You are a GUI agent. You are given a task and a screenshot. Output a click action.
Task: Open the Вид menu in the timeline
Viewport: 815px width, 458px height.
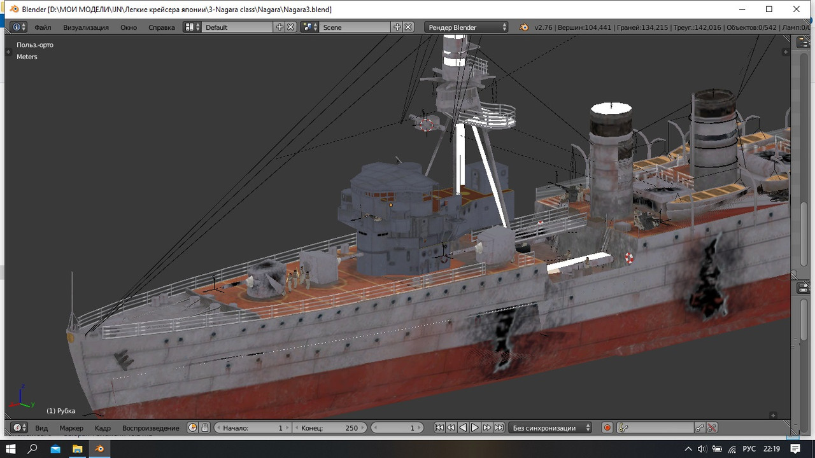[41, 428]
